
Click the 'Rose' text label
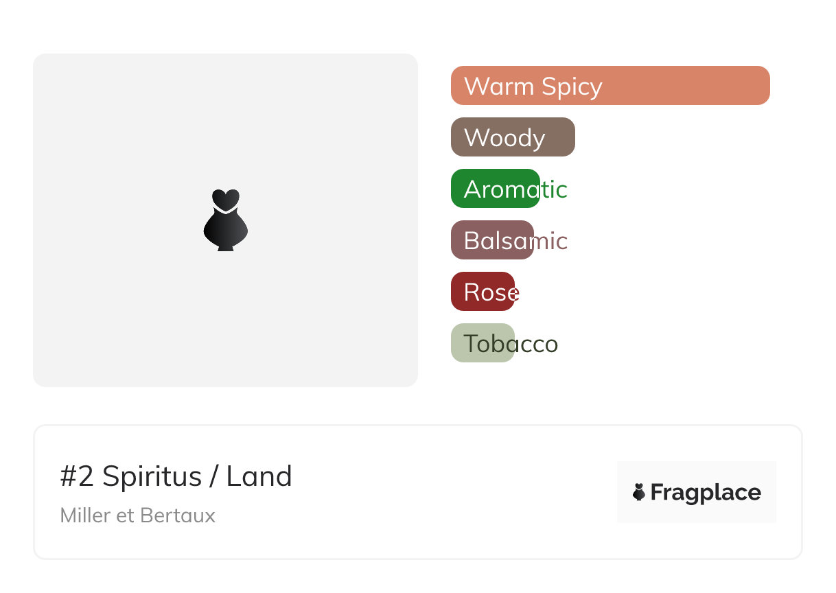click(491, 292)
